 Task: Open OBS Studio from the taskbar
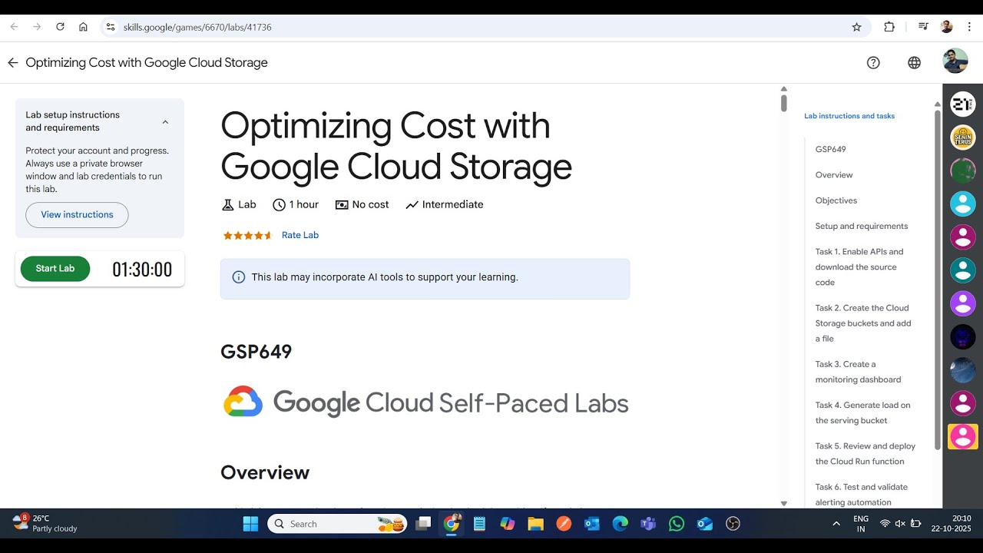point(733,524)
